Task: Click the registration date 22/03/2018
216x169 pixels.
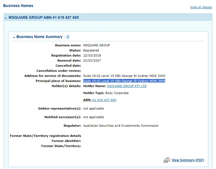Action: pyautogui.click(x=92, y=56)
